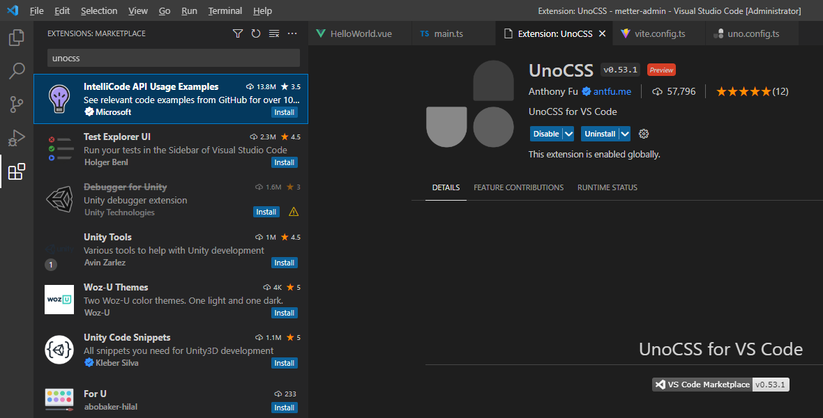
Task: Expand the Uninstall dropdown arrow
Action: (x=625, y=134)
